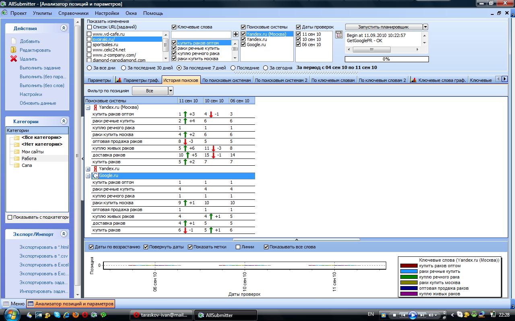Click the plus icon to add keyword
515x321 pixels.
coord(236,35)
